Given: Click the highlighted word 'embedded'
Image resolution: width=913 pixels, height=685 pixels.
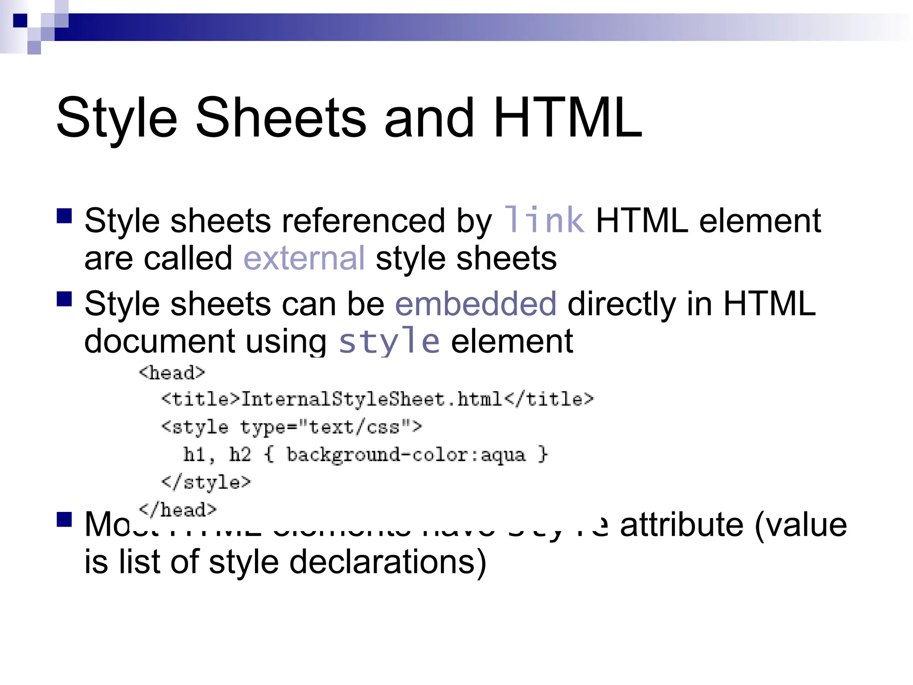Looking at the screenshot, I should point(476,304).
